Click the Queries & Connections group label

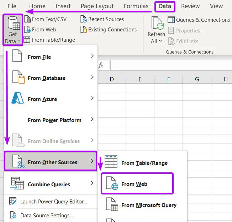pyautogui.click(x=190, y=52)
